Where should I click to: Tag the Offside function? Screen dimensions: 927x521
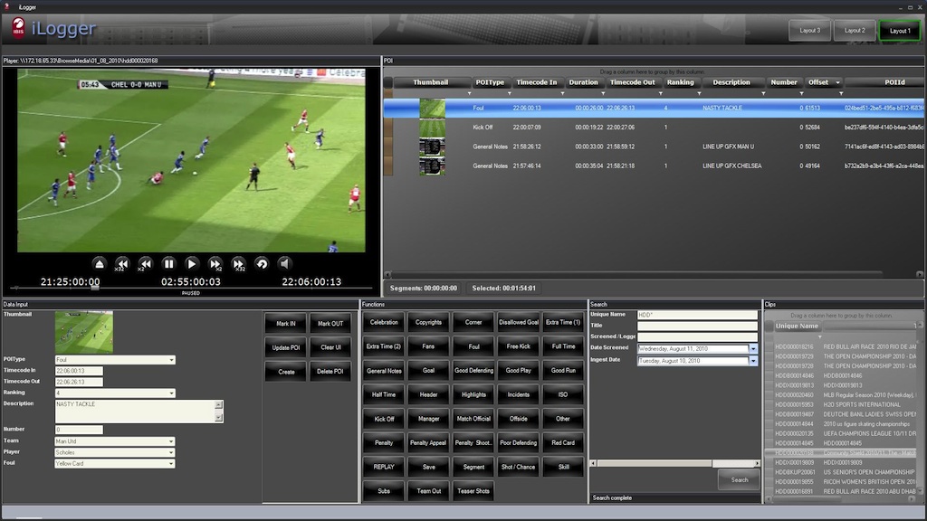[518, 419]
